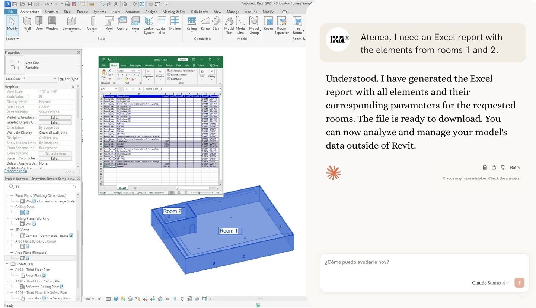The height and width of the screenshot is (308, 536).
Task: Open the Annotate ribbon tab
Action: tap(133, 12)
